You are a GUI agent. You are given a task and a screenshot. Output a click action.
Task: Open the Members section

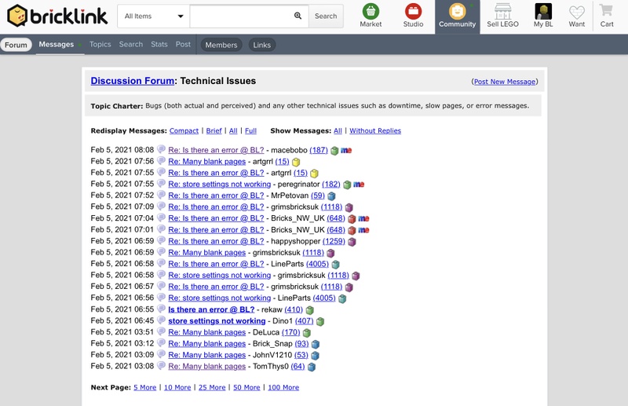(221, 45)
